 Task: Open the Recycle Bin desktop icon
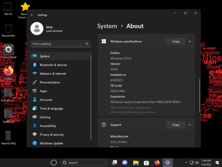[8, 31]
